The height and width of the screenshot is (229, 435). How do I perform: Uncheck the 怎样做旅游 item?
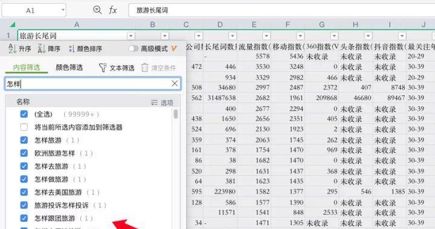pyautogui.click(x=24, y=179)
